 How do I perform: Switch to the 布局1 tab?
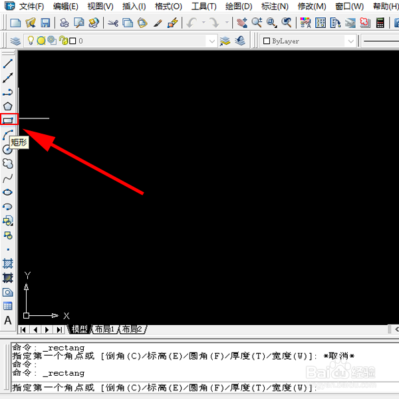[x=104, y=329]
